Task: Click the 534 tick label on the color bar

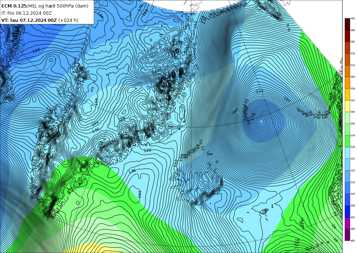Action: point(353,136)
